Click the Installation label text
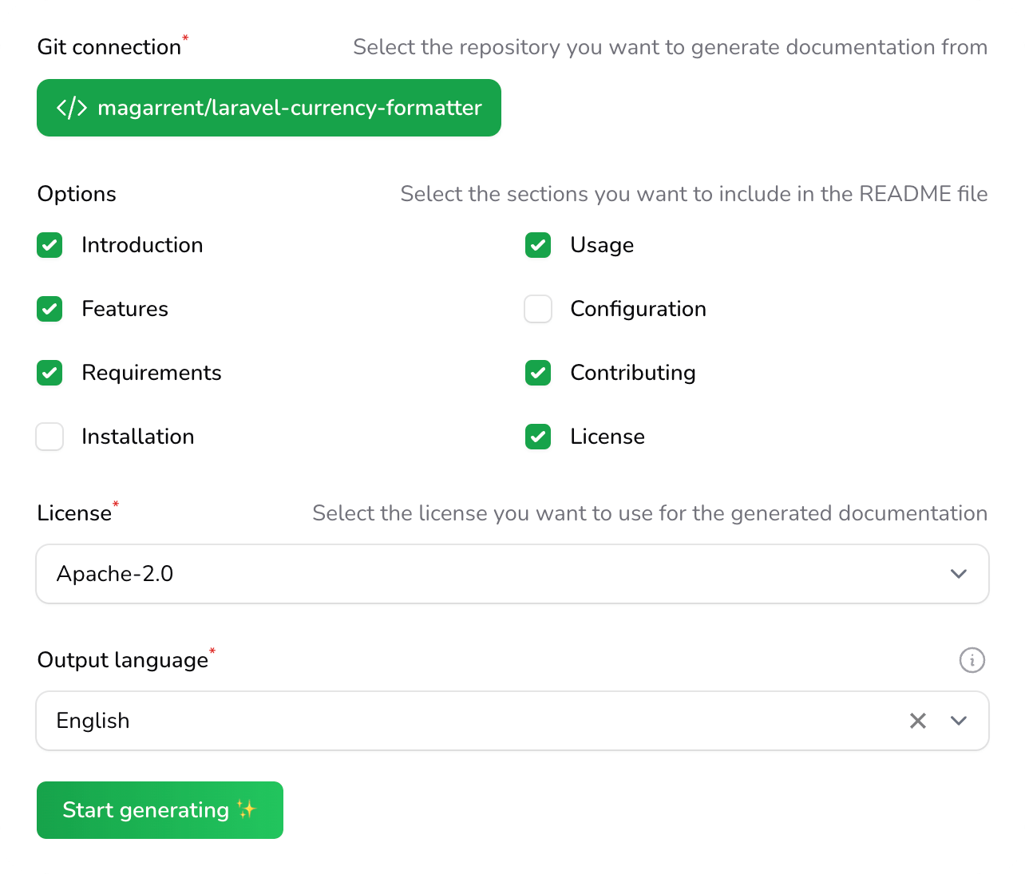This screenshot has height=874, width=1025. 137,437
